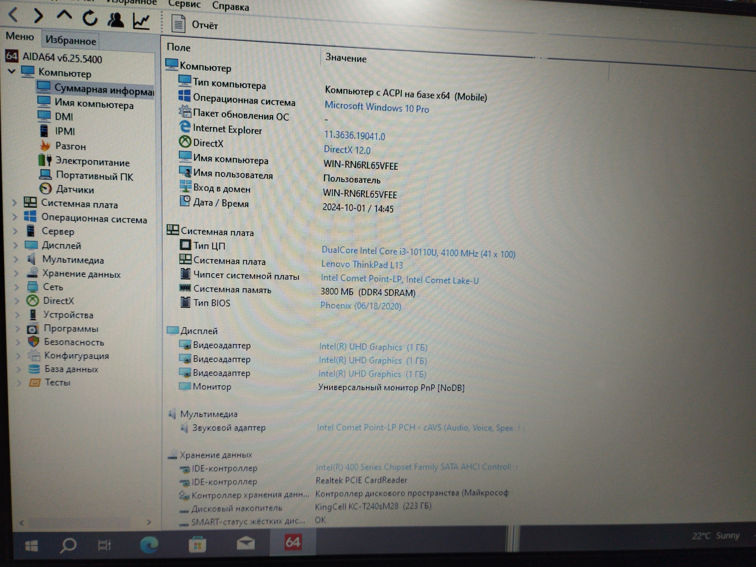Click Универсальный монитор PnP [NoDB] value
This screenshot has height=567, width=756.
[x=391, y=387]
